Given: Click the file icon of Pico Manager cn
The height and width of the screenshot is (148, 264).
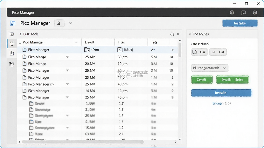Looking at the screenshot, I should coord(24,84).
